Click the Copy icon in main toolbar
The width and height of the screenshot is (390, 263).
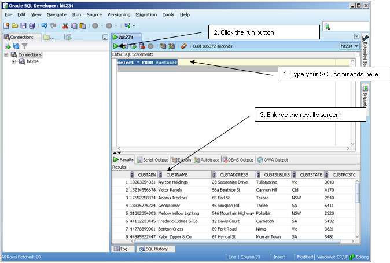[x=74, y=25]
